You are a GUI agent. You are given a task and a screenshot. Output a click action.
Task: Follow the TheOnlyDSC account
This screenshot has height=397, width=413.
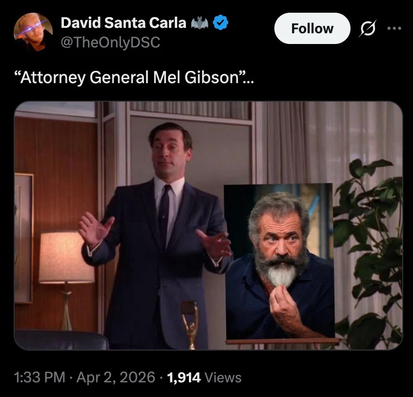click(312, 28)
